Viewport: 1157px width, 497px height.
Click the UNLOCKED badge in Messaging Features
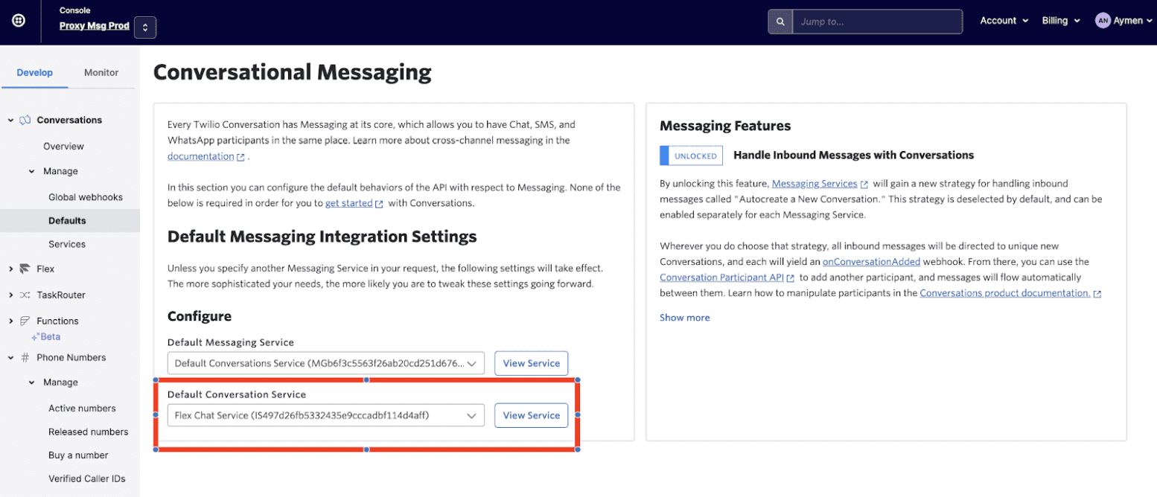click(692, 155)
